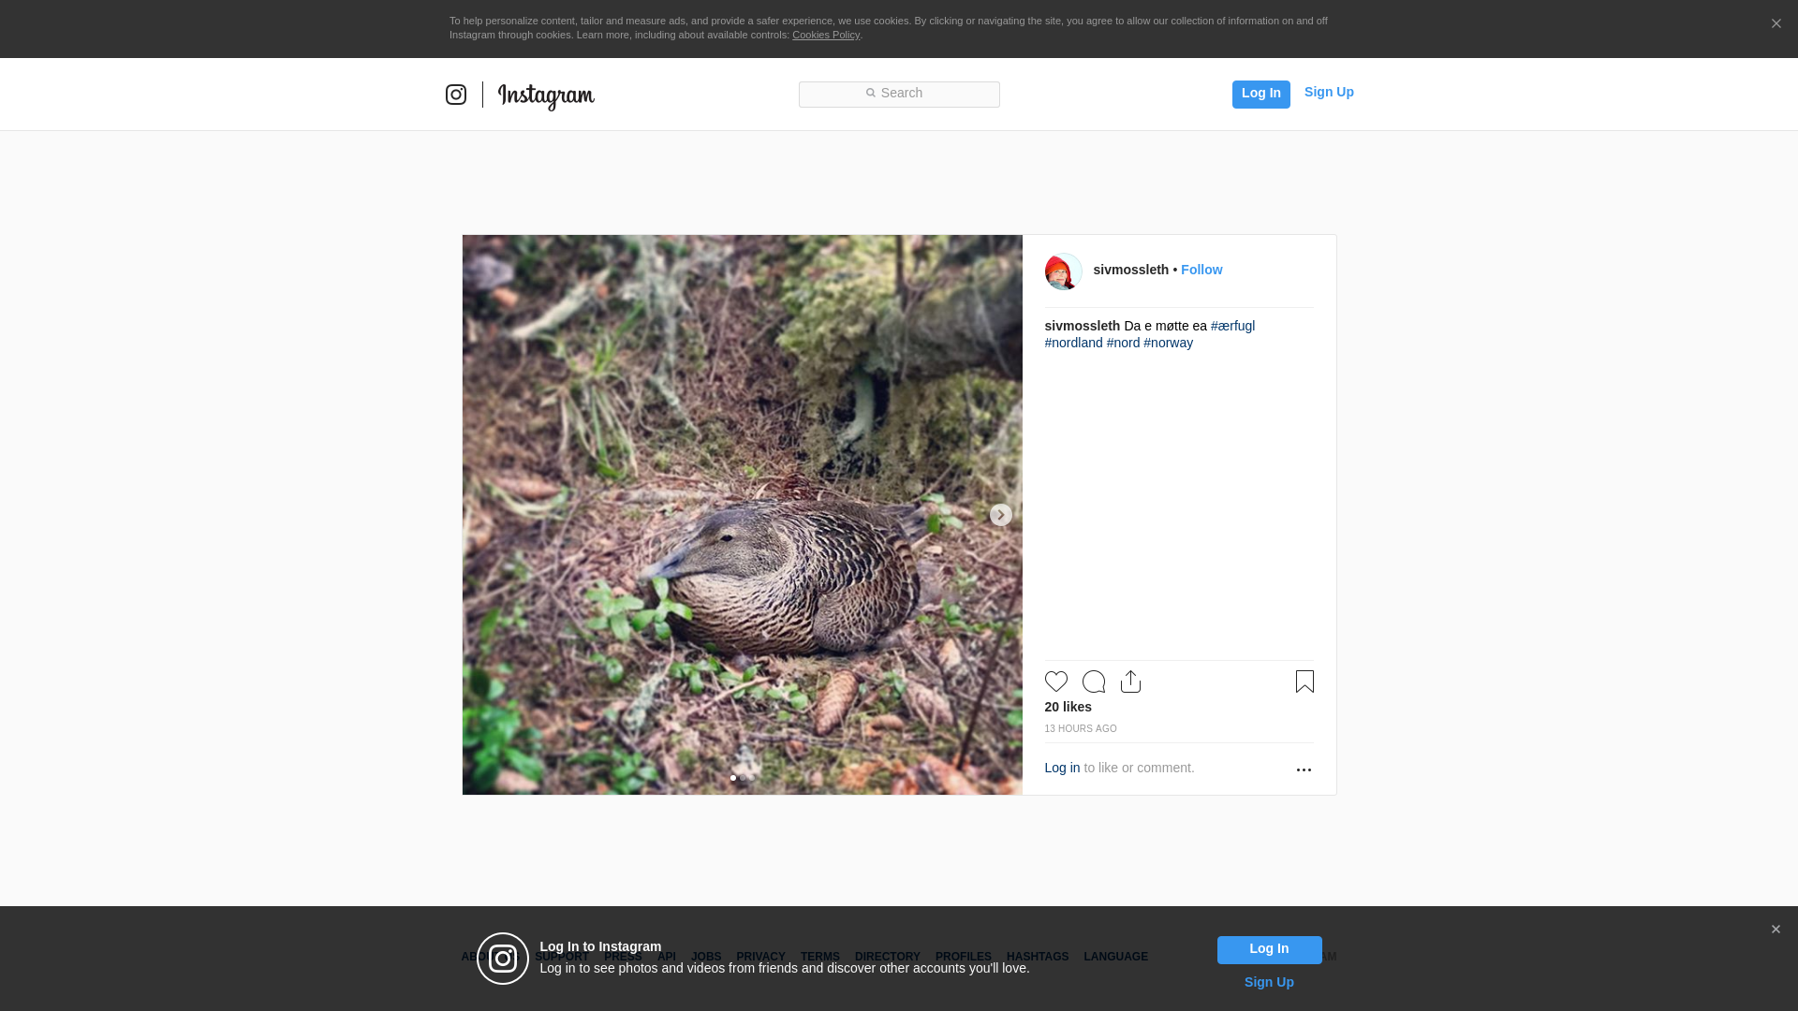This screenshot has height=1011, width=1798.
Task: Click the Instagram wordmark logo
Action: click(546, 96)
